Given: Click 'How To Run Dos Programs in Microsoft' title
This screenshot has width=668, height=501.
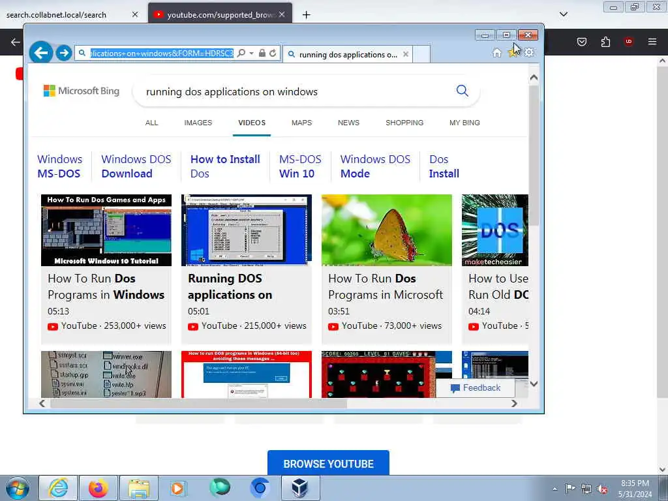Looking at the screenshot, I should click(386, 286).
